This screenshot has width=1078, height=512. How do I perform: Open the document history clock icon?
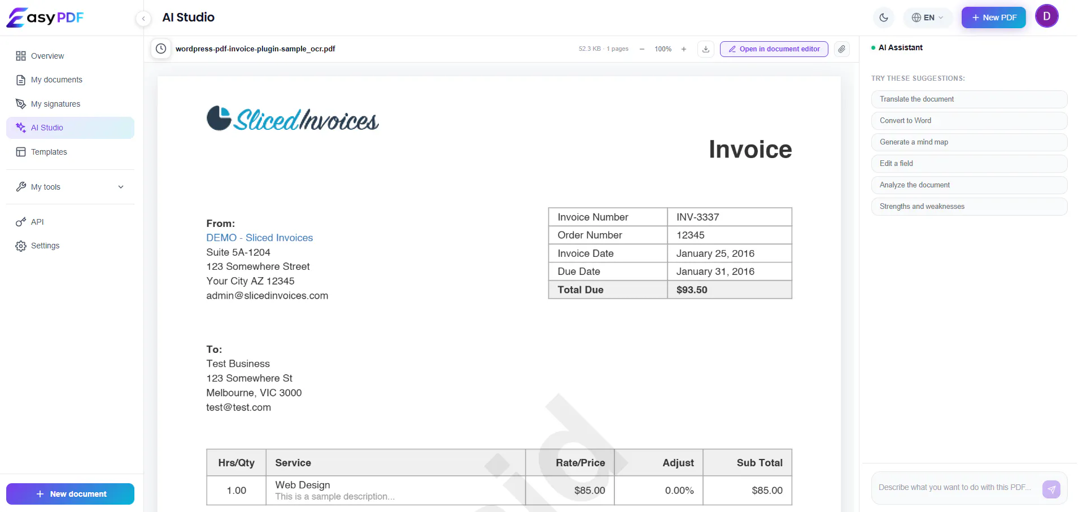(x=161, y=49)
